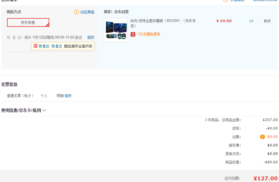Click the chevron next to 使用优惠/京东卡/抵用
279x182 pixels.
(44, 111)
